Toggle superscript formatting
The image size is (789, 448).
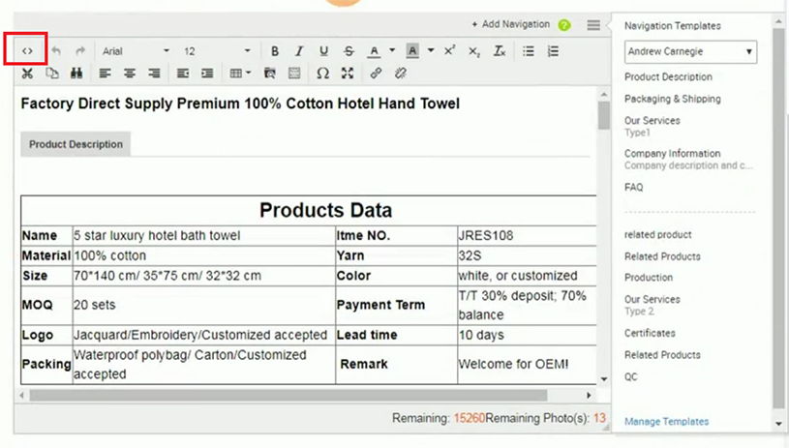449,51
